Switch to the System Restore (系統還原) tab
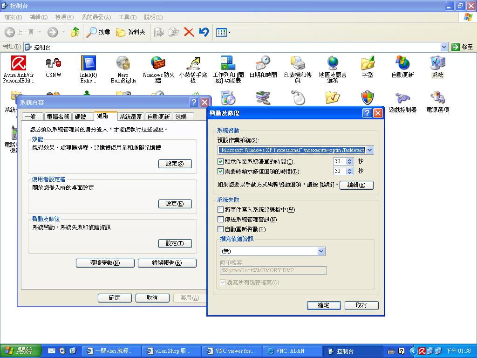 pos(130,117)
